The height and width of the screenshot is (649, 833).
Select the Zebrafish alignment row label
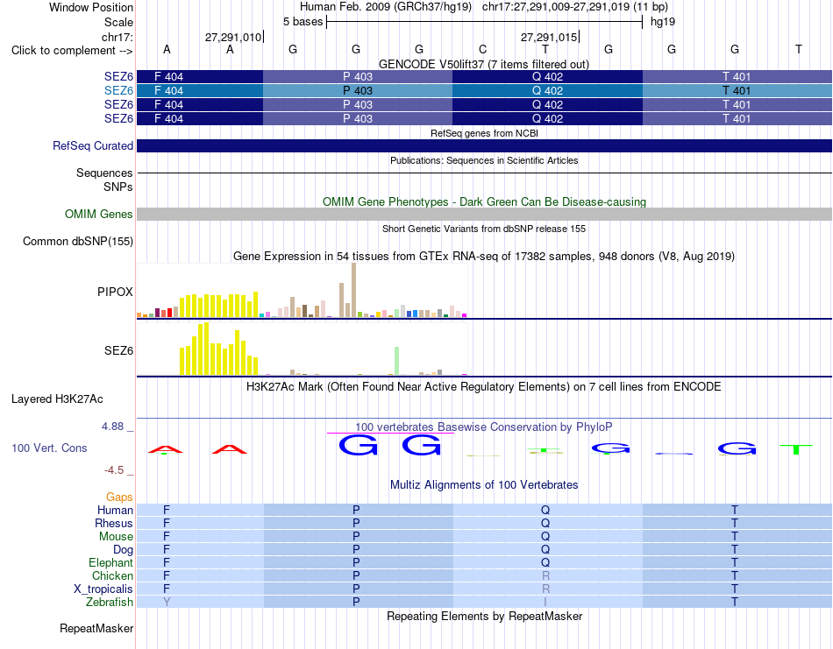(110, 603)
